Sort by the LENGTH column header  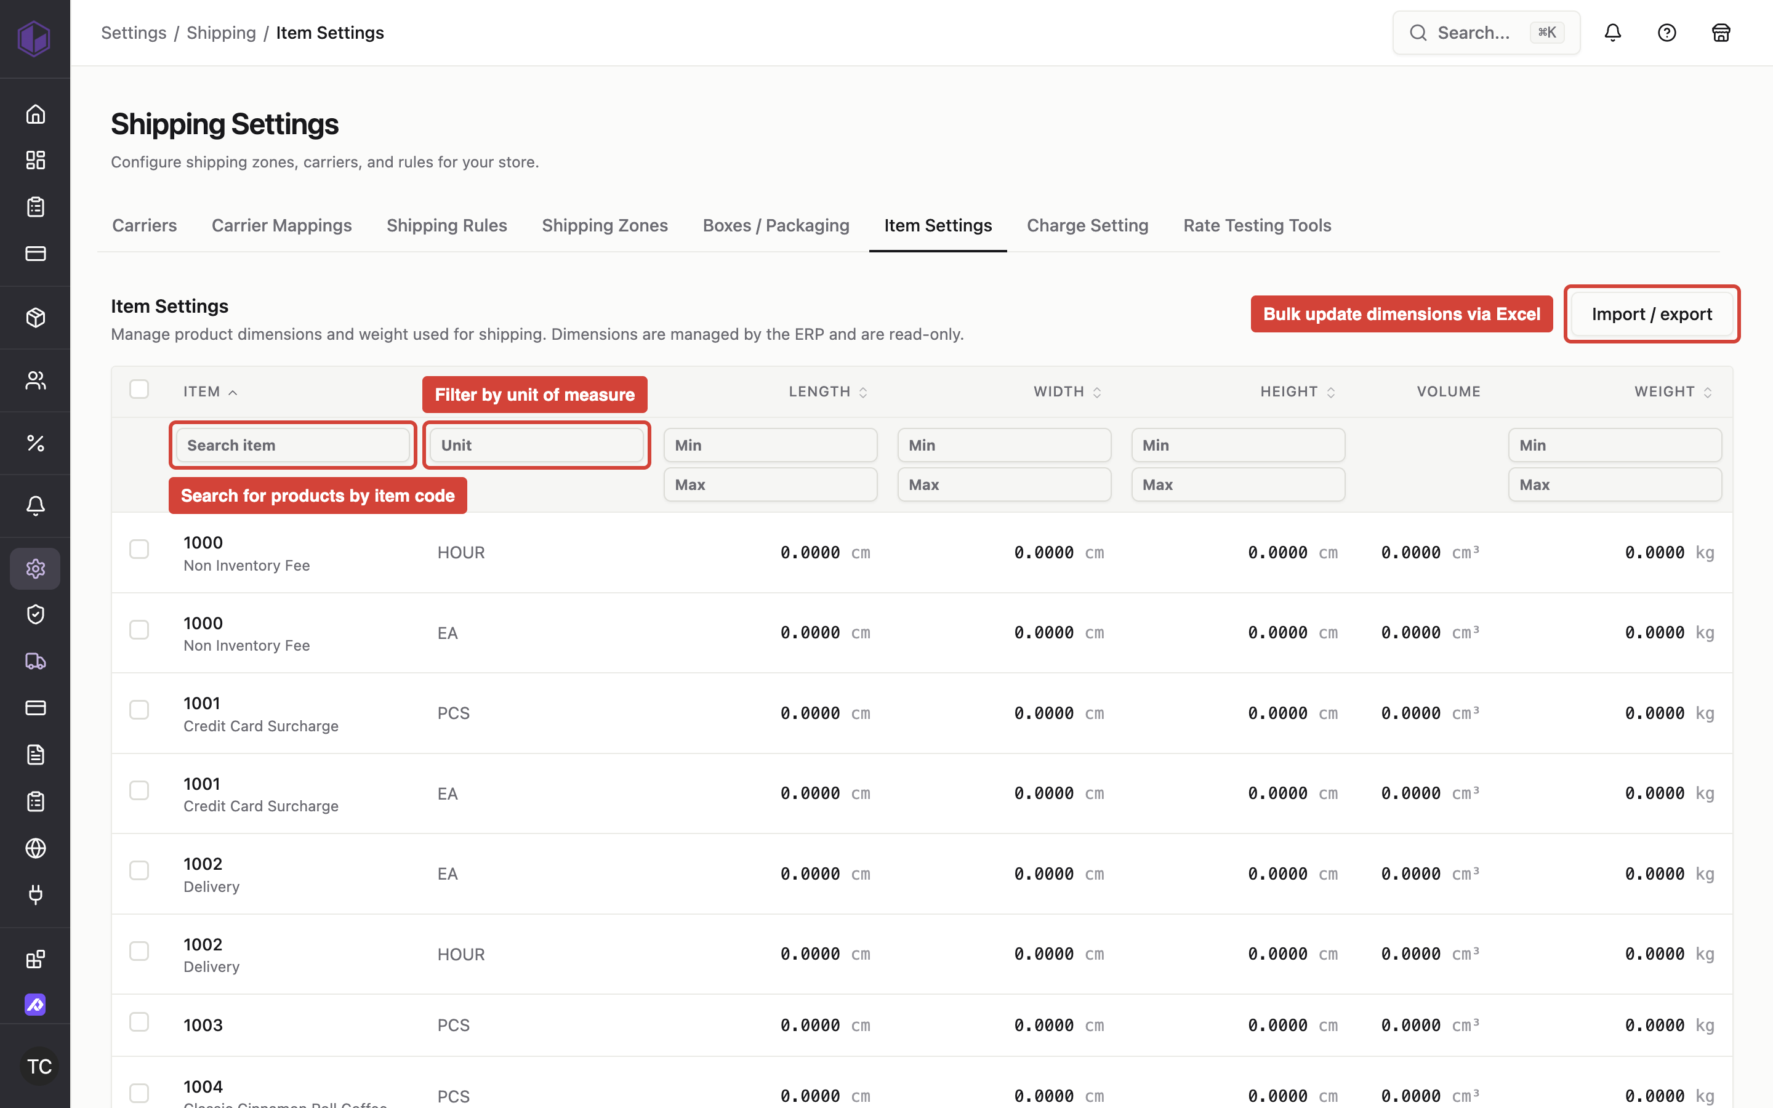click(828, 392)
